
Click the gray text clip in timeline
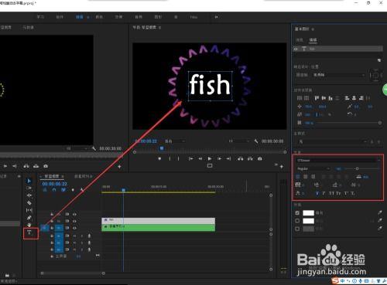pos(158,221)
